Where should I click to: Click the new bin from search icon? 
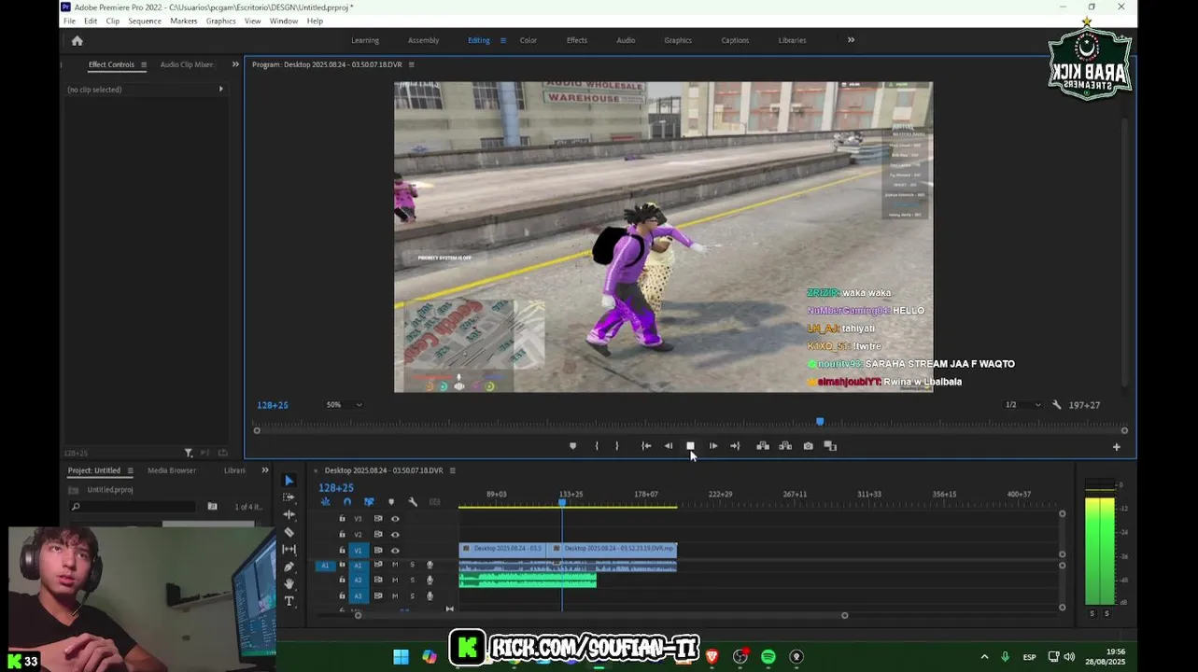pyautogui.click(x=212, y=507)
